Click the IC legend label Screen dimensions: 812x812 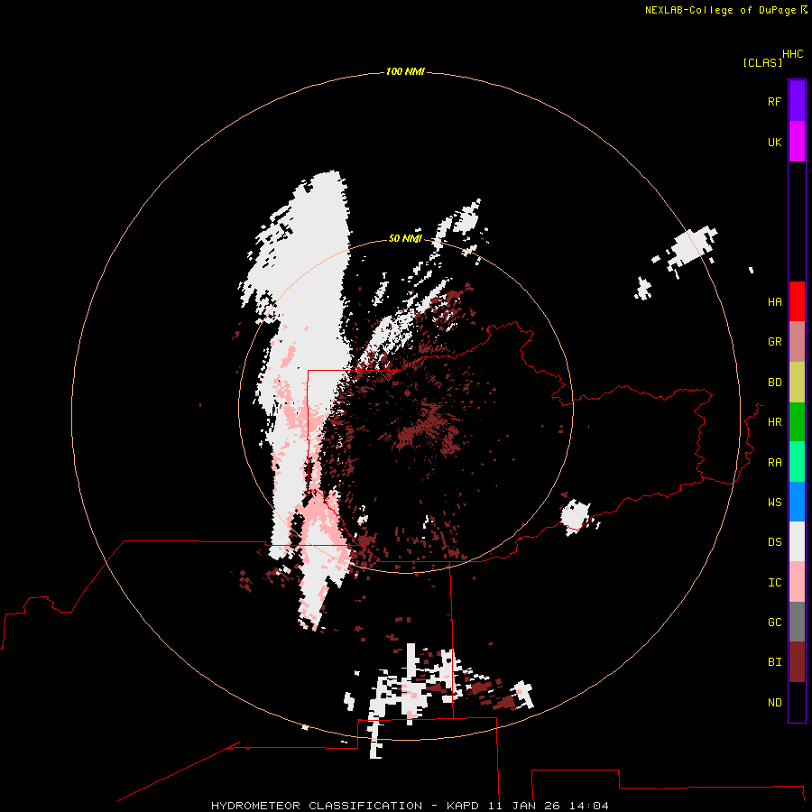coord(774,583)
